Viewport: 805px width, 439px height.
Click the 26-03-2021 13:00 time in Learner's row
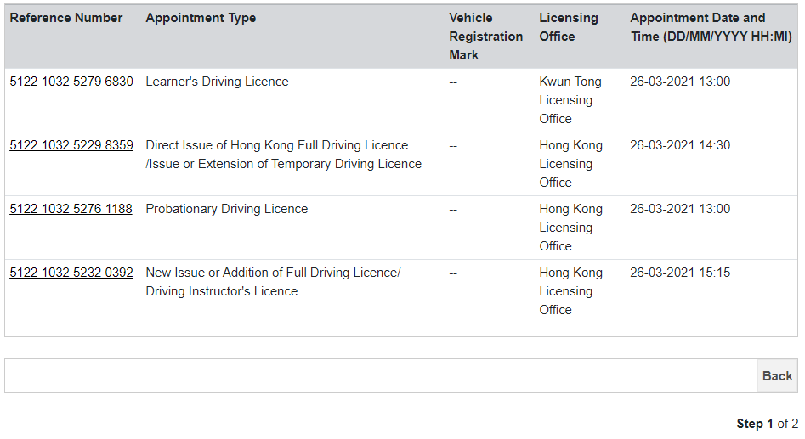coord(680,82)
